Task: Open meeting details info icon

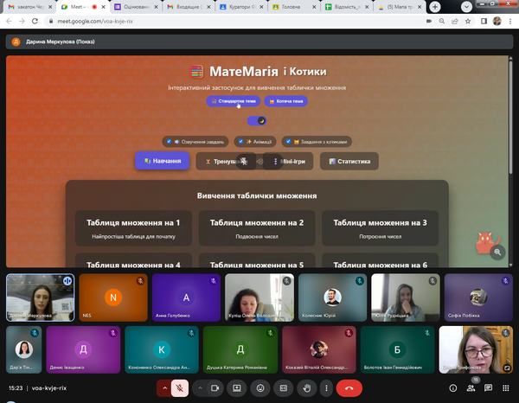Action: (451, 388)
